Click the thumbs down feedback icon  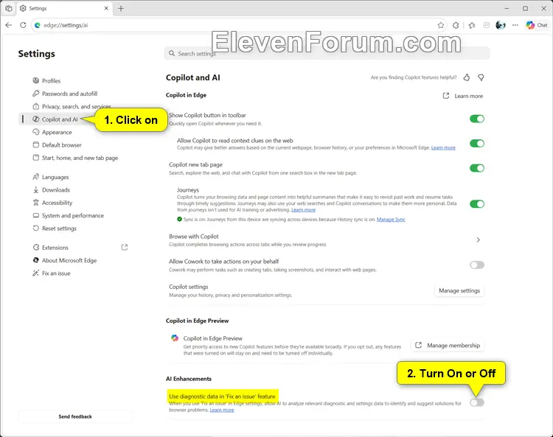point(481,77)
